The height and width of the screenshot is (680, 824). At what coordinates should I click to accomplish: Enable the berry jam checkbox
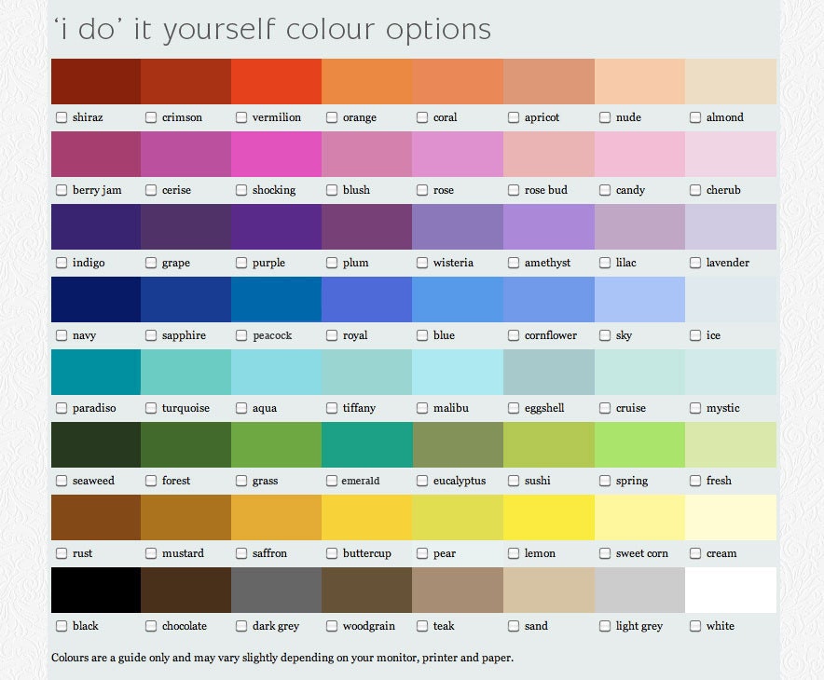click(62, 189)
